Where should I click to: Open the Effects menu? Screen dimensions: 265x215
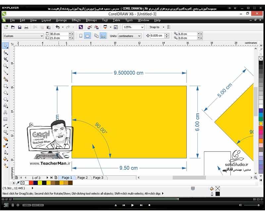click(76, 20)
